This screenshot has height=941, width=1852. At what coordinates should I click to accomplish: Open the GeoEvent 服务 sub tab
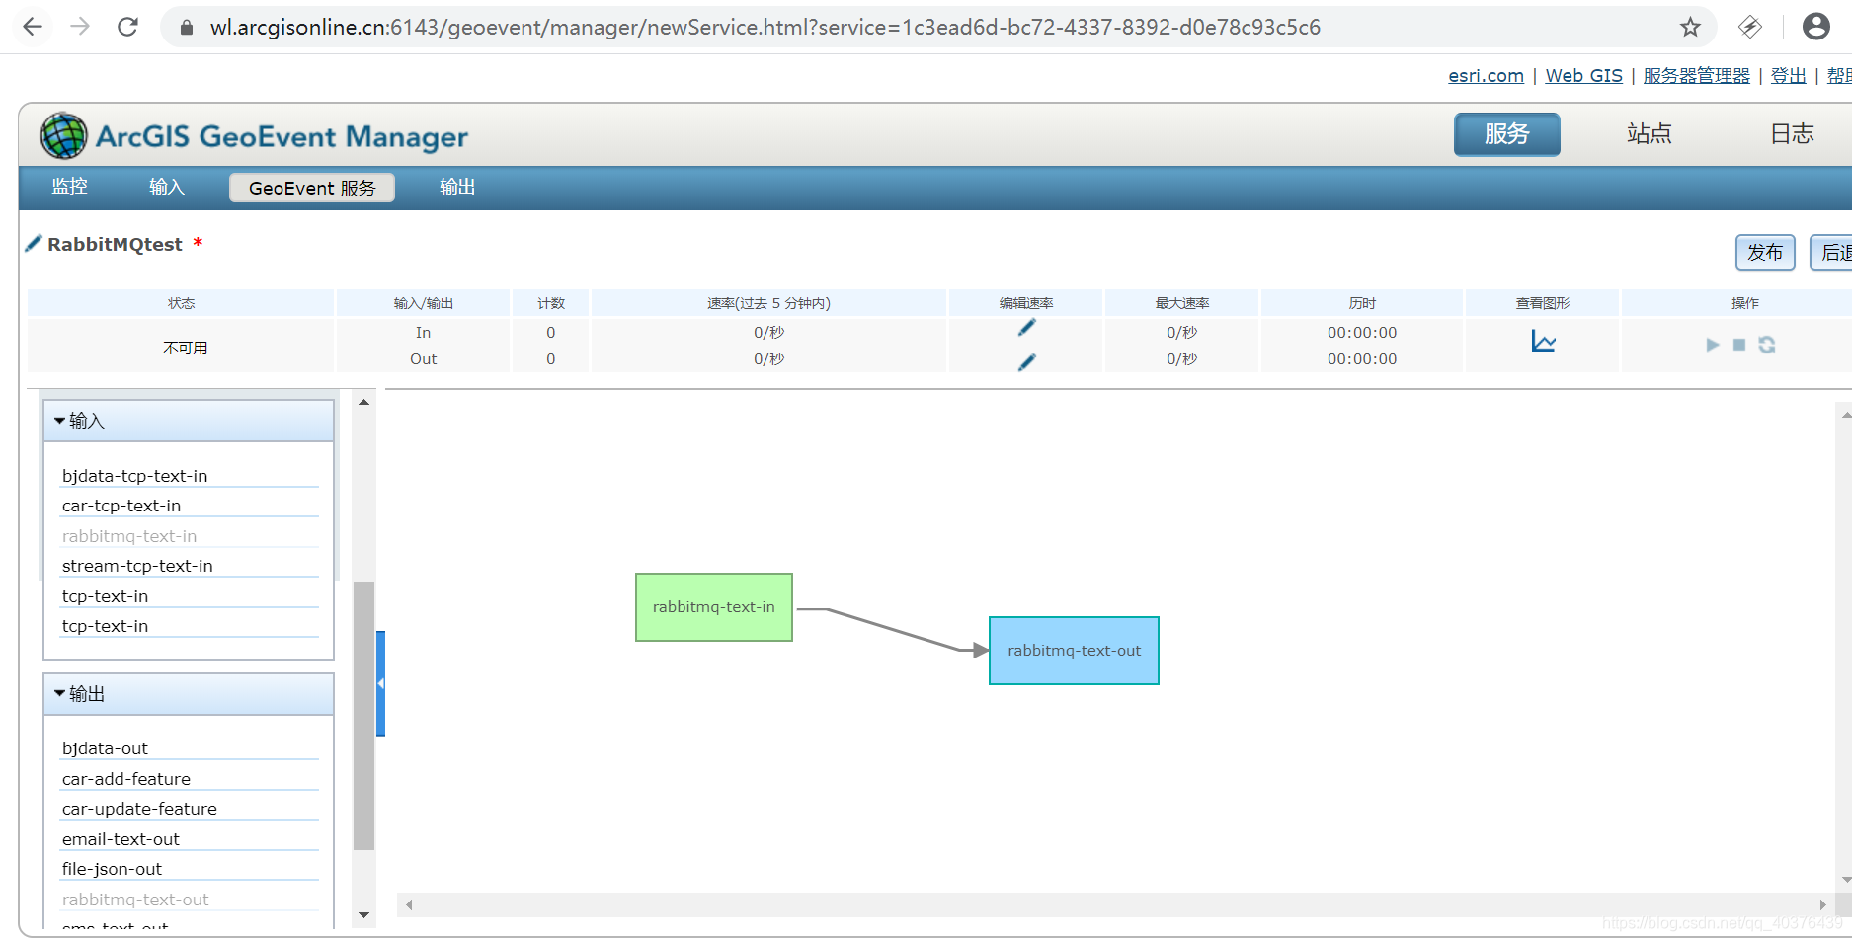(312, 188)
